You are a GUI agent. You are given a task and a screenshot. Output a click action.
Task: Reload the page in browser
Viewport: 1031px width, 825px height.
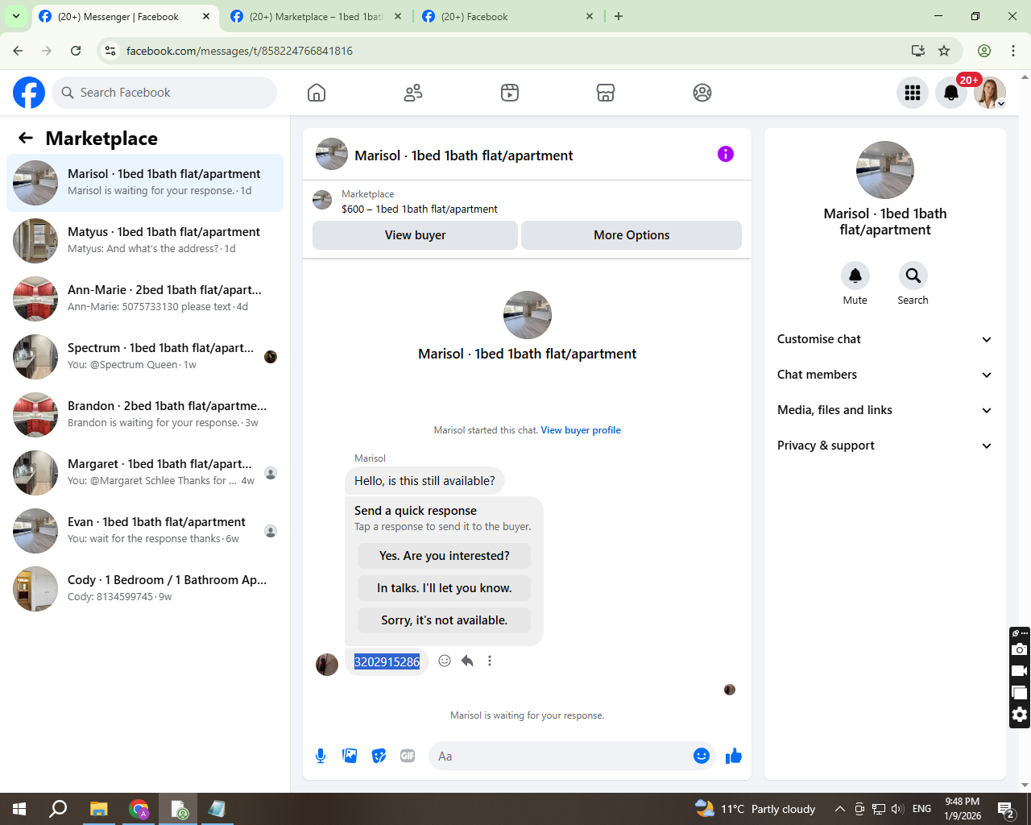pos(76,51)
